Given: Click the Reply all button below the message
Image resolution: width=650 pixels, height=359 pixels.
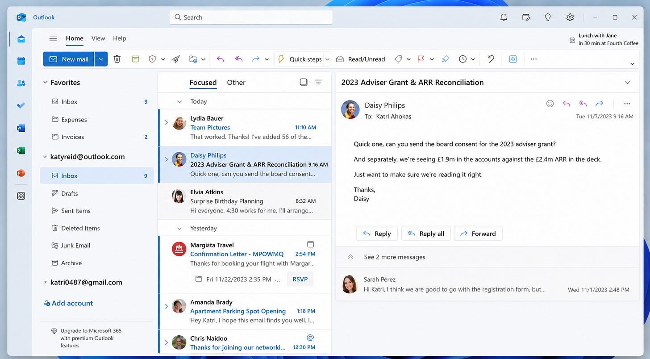Looking at the screenshot, I should pos(426,234).
